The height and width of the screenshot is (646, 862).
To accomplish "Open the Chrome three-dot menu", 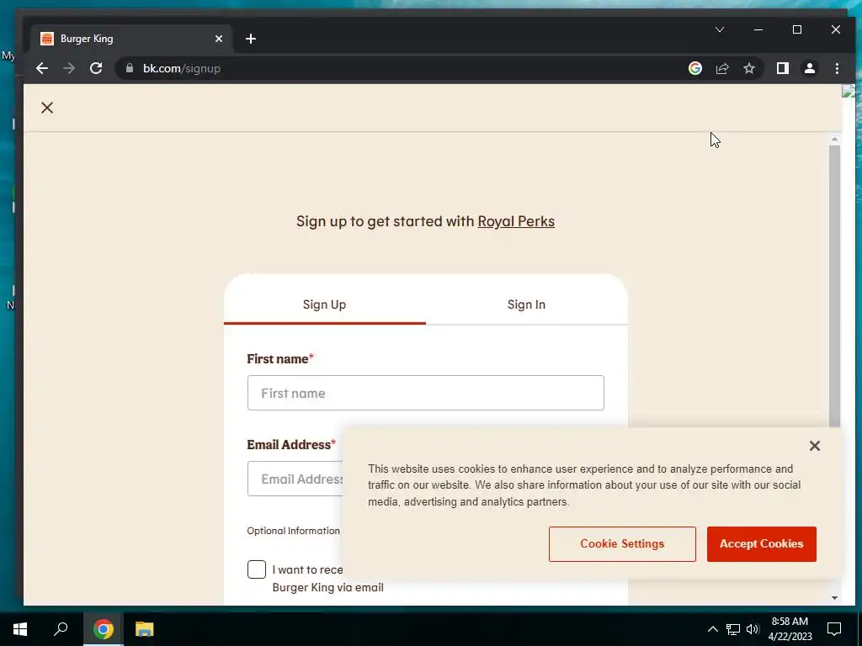I will [x=837, y=68].
